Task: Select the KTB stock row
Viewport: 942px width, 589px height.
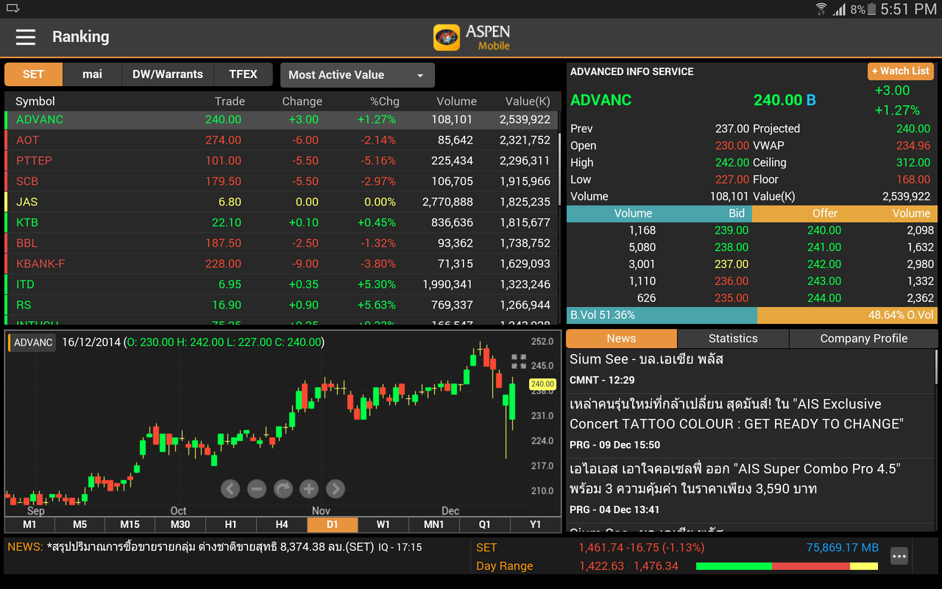Action: click(281, 223)
